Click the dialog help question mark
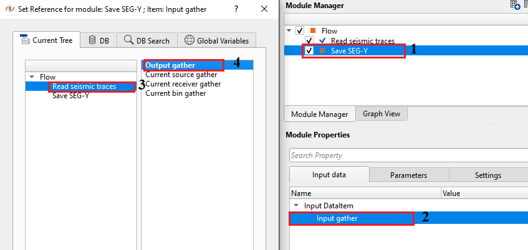 point(236,10)
